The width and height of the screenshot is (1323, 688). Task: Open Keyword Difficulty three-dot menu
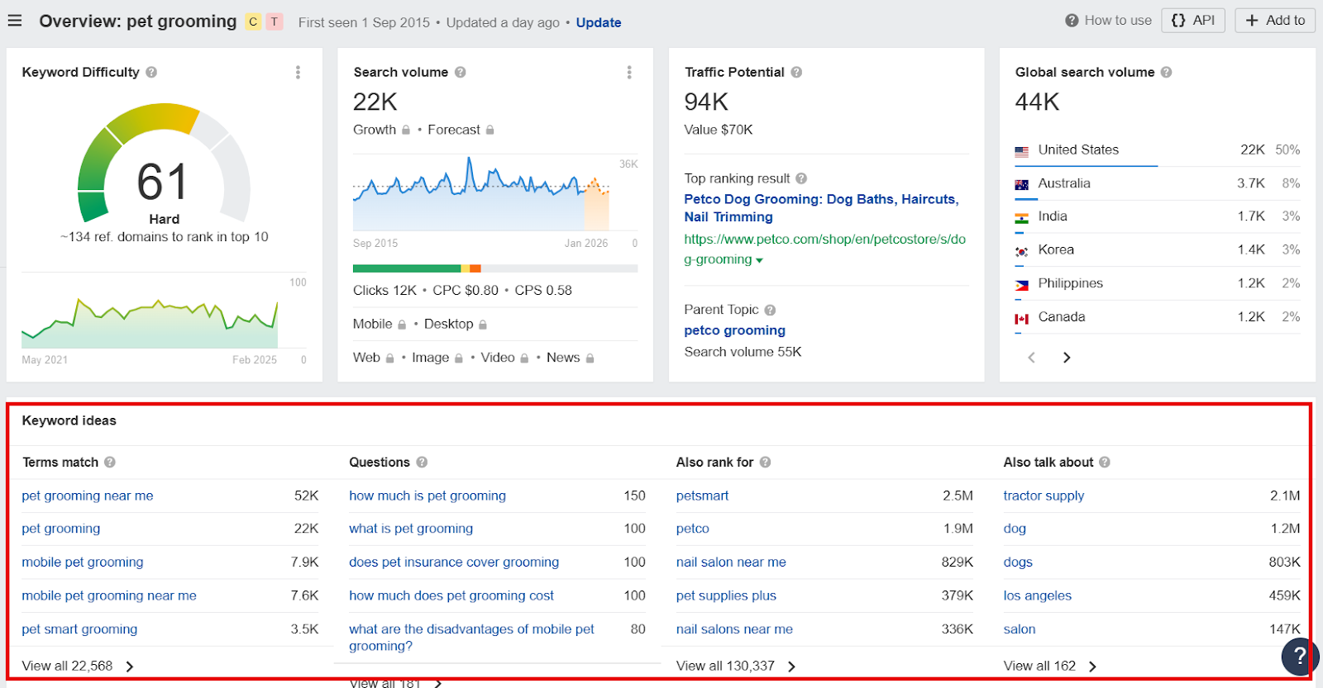(x=298, y=72)
